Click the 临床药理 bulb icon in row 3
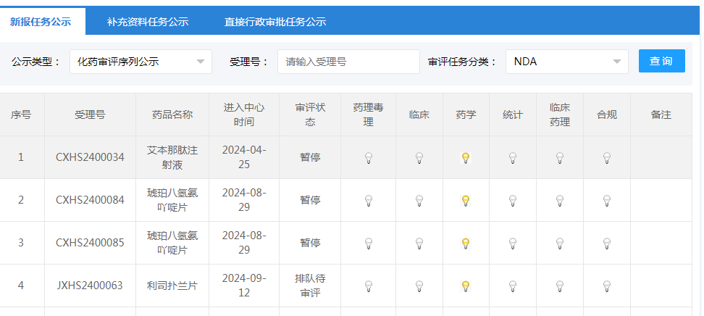The height and width of the screenshot is (316, 704). (559, 244)
